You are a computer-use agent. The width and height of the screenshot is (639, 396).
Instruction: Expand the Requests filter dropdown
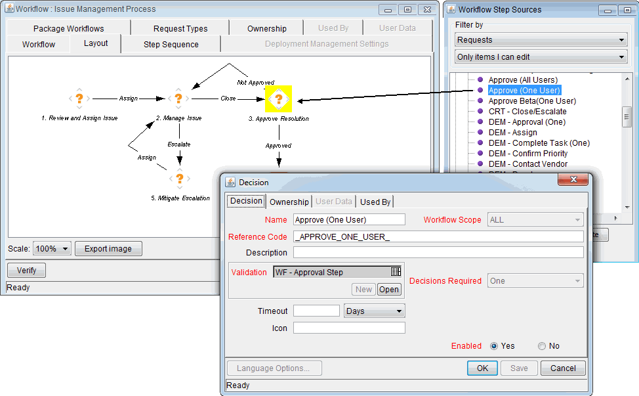pyautogui.click(x=541, y=40)
